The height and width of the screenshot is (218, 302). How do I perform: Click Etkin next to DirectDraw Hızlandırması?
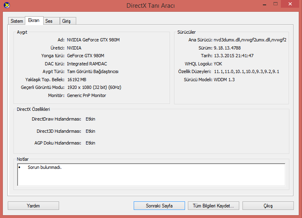pos(90,119)
